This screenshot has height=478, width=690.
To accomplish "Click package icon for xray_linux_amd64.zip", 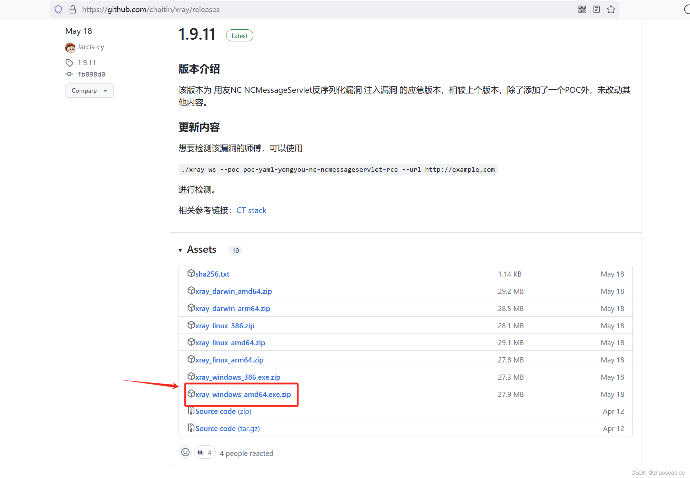I will pos(191,342).
